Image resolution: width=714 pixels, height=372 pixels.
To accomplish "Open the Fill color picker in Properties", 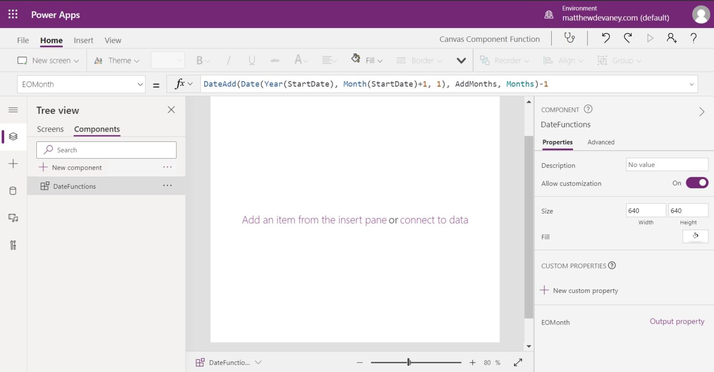I will point(695,236).
